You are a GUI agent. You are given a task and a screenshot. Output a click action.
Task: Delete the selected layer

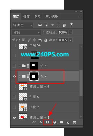74,122
